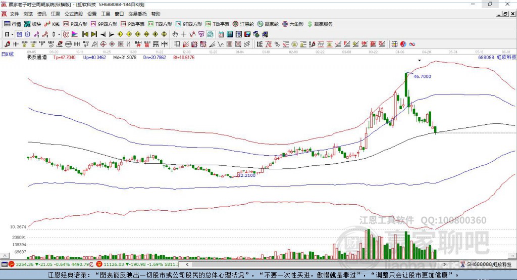Click the 688088 虹软科技 stock label
This screenshot has height=280, width=517.
[497, 57]
